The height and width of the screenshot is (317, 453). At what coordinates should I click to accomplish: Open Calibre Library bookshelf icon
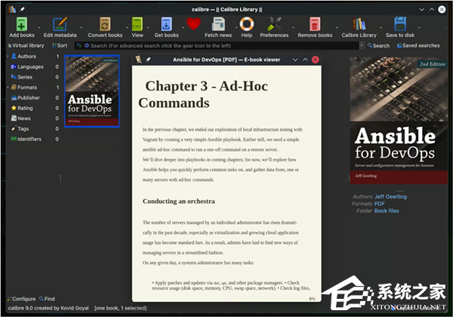(x=359, y=24)
